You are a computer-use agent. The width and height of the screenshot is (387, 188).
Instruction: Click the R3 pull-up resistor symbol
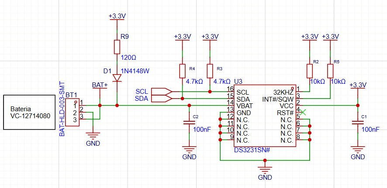pos(210,71)
